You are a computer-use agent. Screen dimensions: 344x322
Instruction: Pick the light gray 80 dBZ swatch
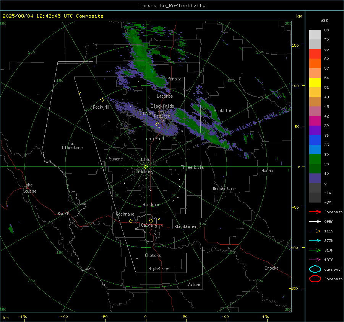click(x=315, y=35)
